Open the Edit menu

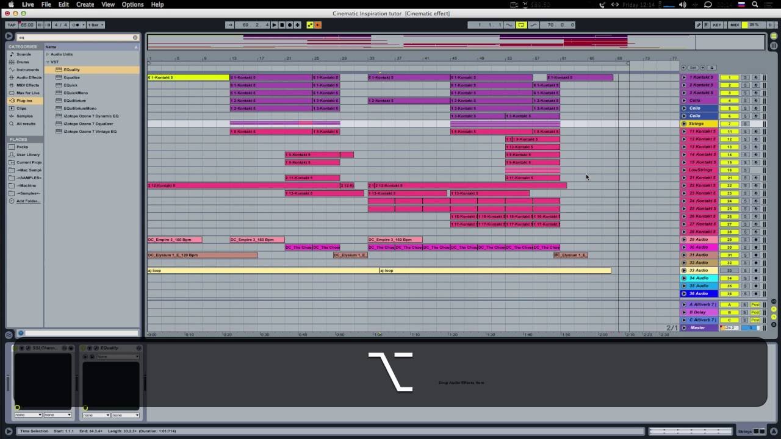[63, 4]
